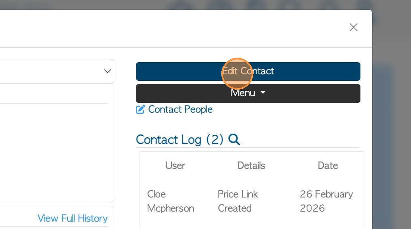The image size is (411, 229).
Task: Click the blank dialog header left of the X
Action: pyautogui.click(x=182, y=28)
